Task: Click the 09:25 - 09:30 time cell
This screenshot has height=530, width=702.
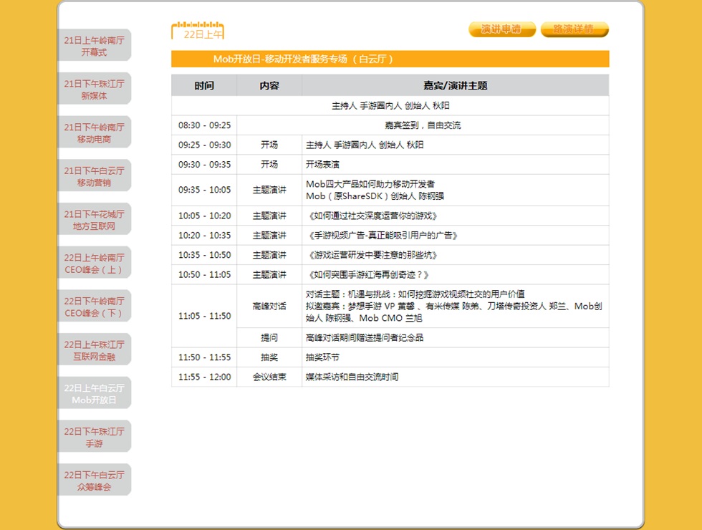Action: tap(204, 145)
